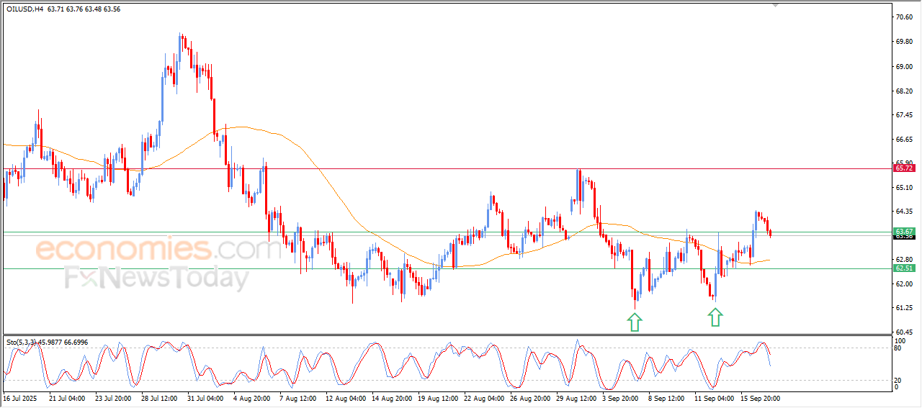Viewport: 922px width, 408px height.
Task: Select the green 62.51 price tag
Action: pyautogui.click(x=903, y=268)
